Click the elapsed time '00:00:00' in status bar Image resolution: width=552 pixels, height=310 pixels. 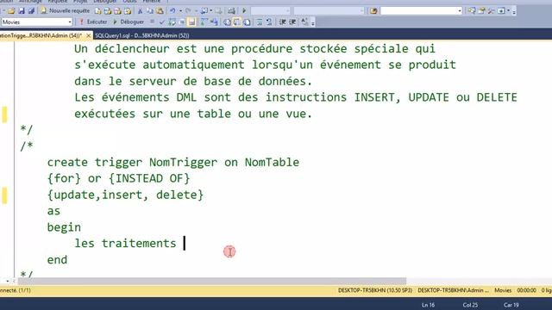click(x=526, y=290)
